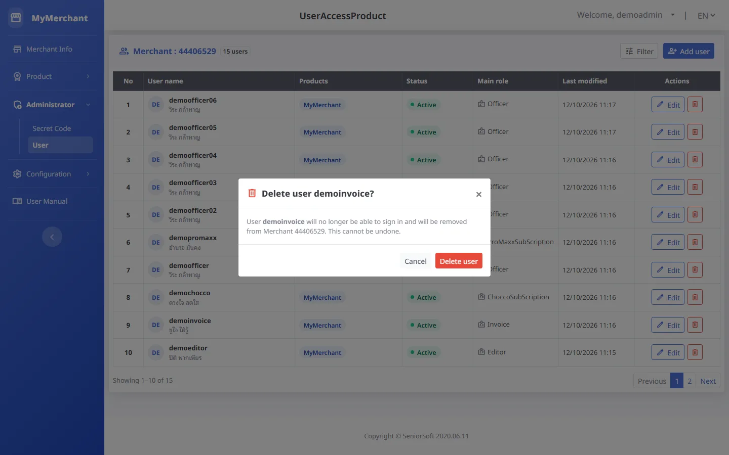Screen dimensions: 729x455
Task: Select the User submenu item
Action: 60,145
